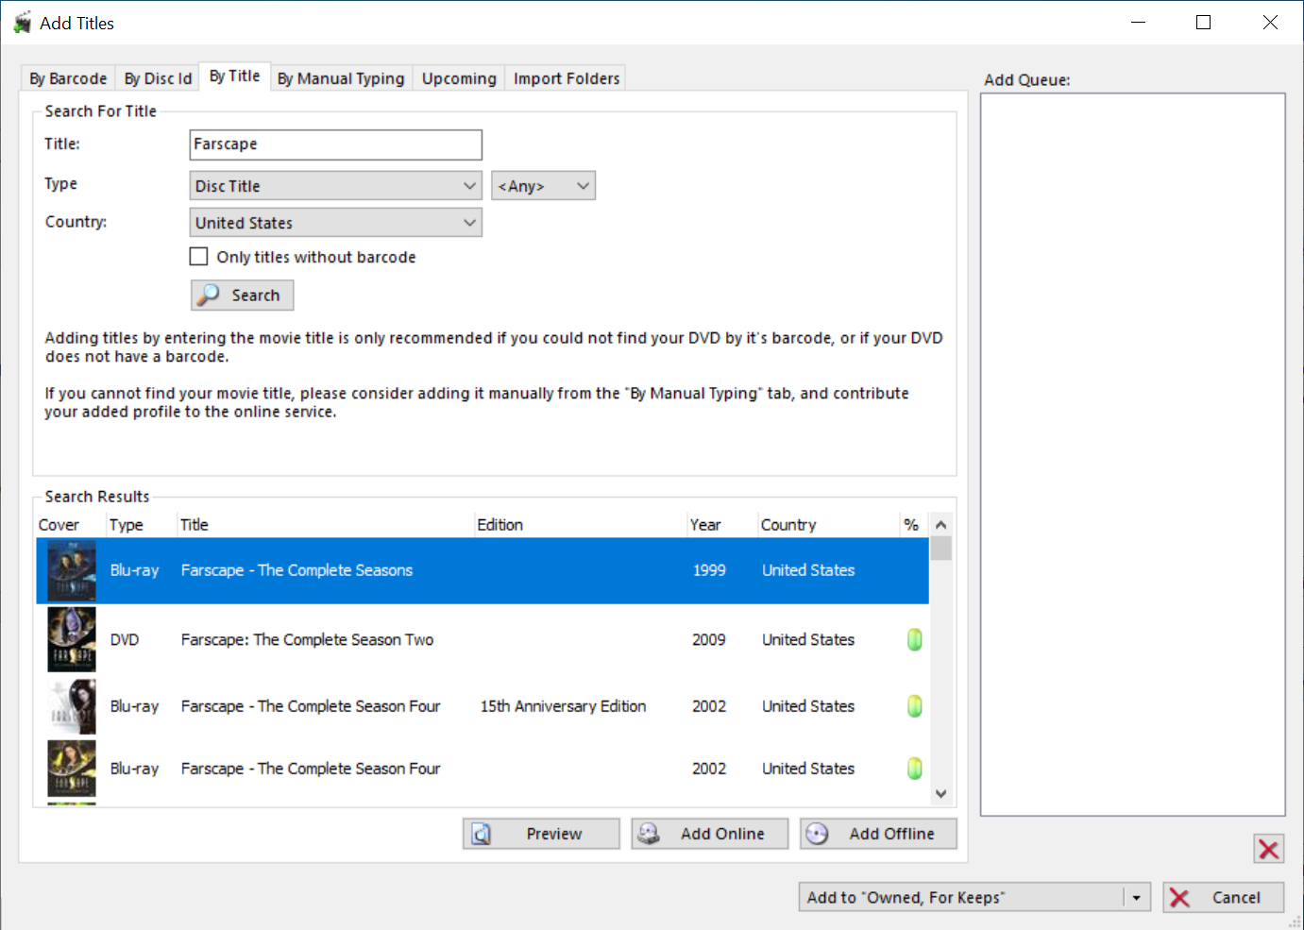Click Add to "Owned, For Keeps" button
The image size is (1304, 930).
tap(961, 897)
